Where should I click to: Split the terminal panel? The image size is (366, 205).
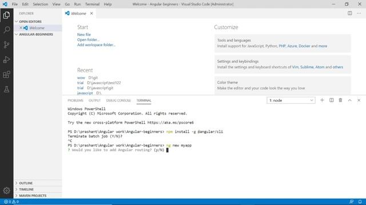point(331,100)
